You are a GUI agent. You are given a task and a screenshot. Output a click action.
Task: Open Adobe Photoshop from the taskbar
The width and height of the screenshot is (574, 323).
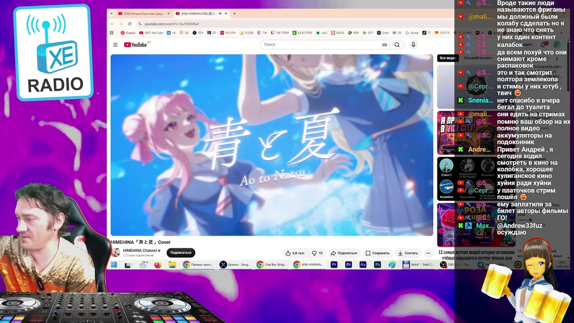[x=378, y=265]
